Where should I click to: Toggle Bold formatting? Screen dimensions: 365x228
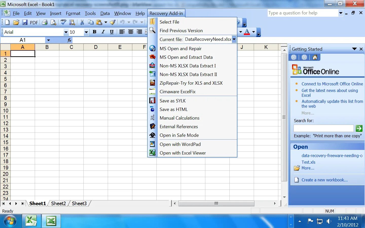tap(95, 32)
